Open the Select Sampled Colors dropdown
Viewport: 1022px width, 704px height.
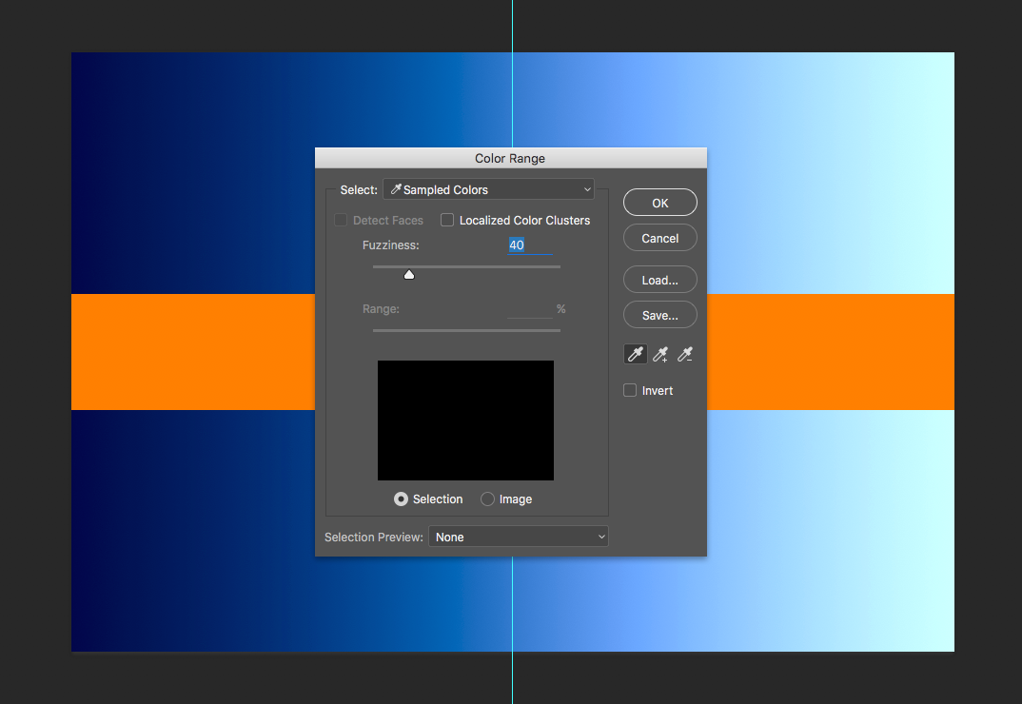pyautogui.click(x=488, y=189)
